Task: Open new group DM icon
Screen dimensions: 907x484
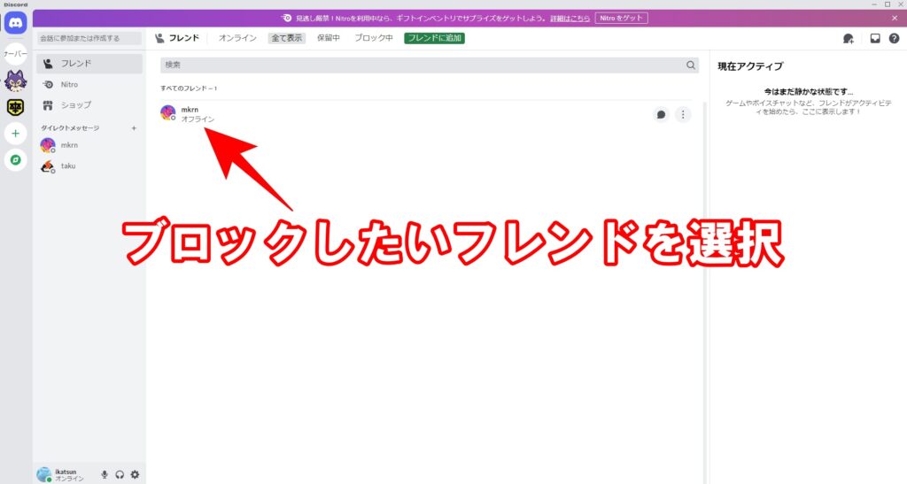Action: click(x=848, y=39)
